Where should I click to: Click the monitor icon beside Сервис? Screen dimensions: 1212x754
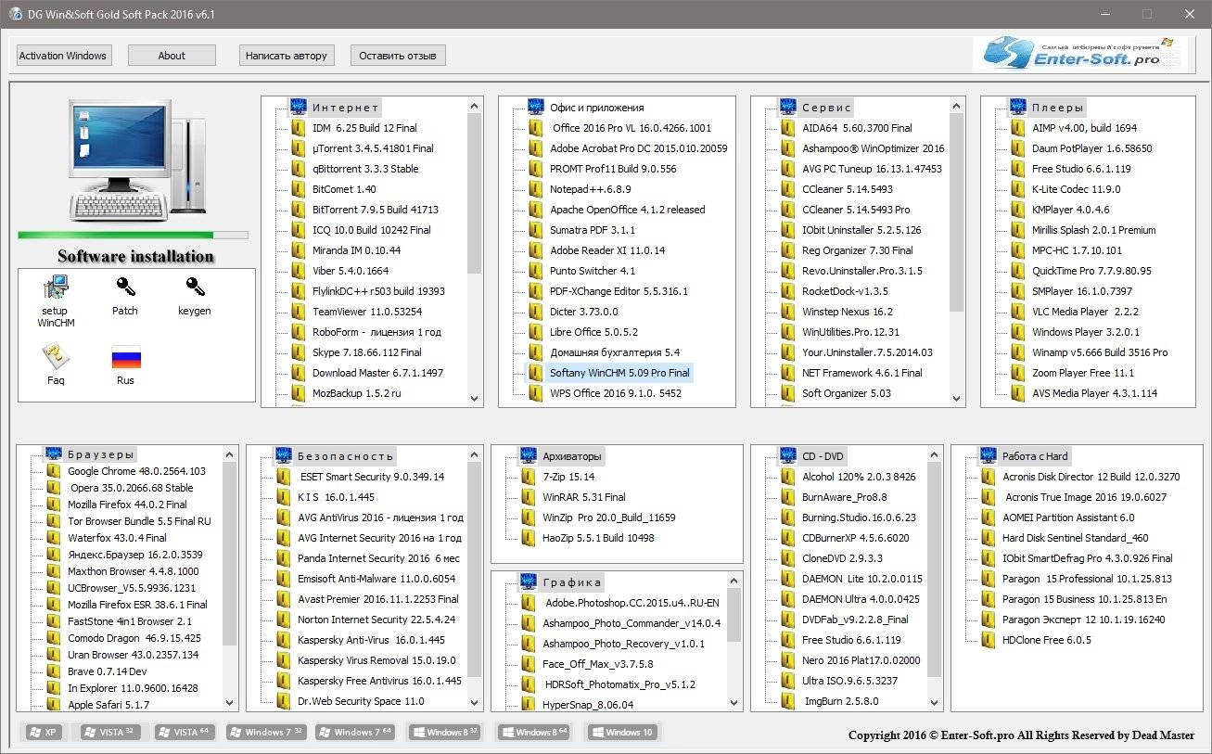(x=788, y=107)
